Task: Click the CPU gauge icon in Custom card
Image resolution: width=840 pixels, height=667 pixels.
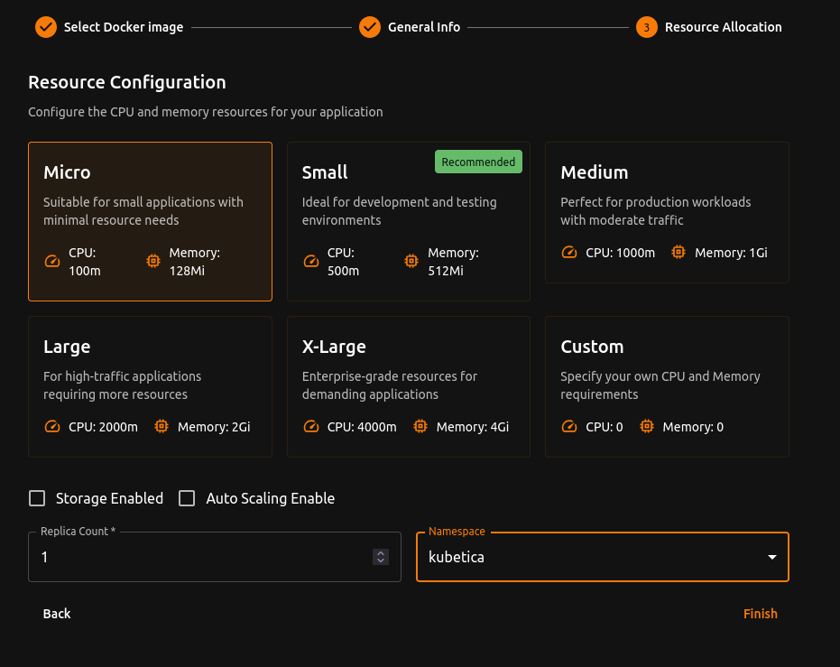Action: coord(569,426)
